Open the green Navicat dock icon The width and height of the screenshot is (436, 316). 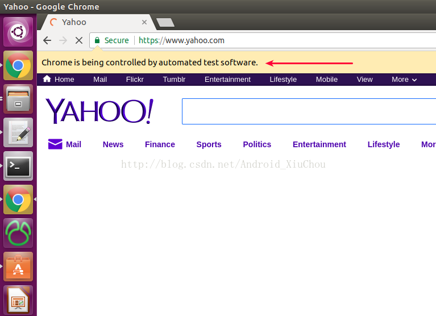(x=18, y=233)
